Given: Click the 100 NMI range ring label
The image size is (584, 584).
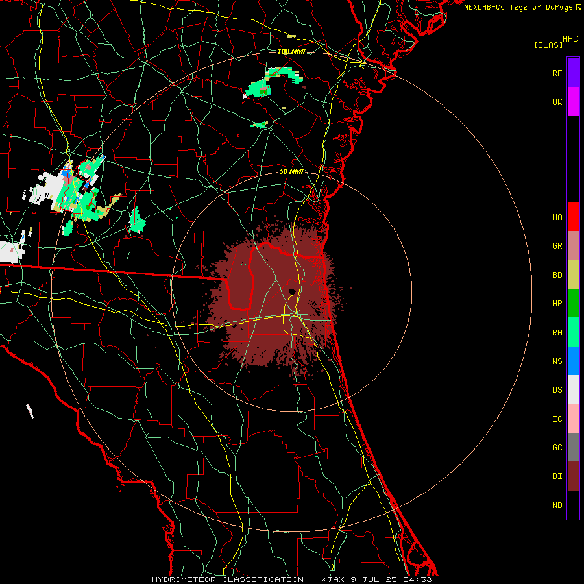Looking at the screenshot, I should pyautogui.click(x=291, y=51).
